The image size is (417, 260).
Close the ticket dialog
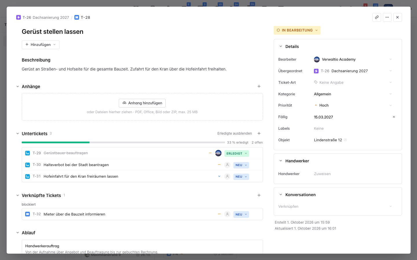398,17
